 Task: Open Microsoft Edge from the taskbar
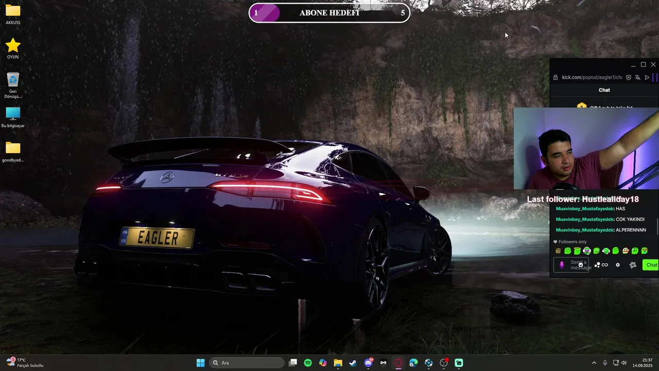(413, 363)
